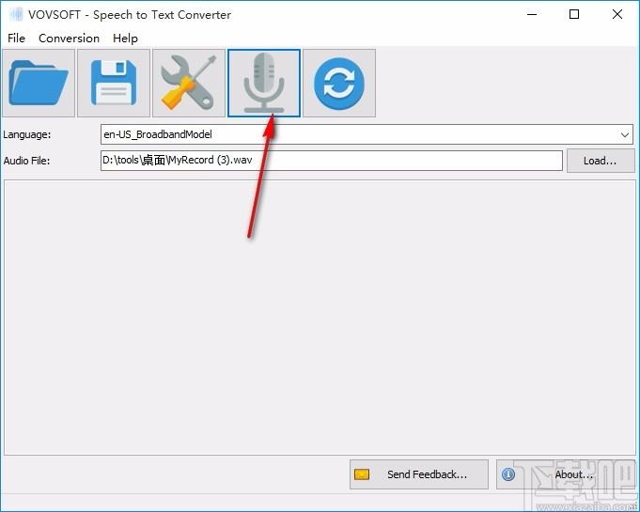Click the Audio File: label

pos(26,161)
